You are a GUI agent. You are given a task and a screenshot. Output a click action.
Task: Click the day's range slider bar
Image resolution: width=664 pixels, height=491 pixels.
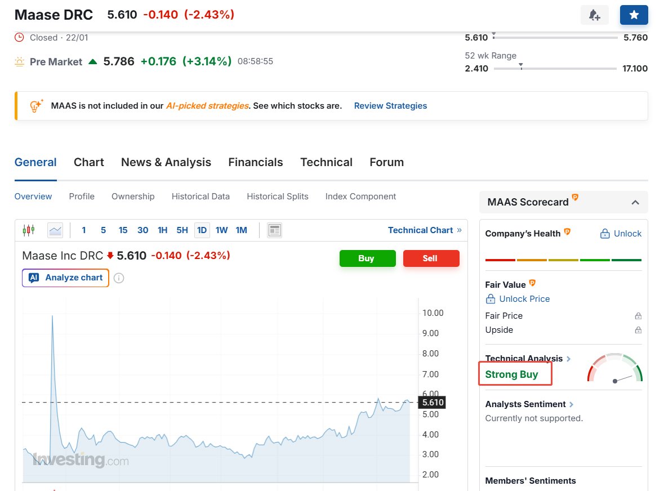[555, 38]
